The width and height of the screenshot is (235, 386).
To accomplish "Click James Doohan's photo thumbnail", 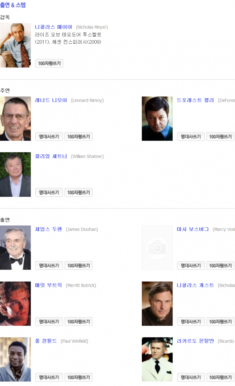I will 15,248.
